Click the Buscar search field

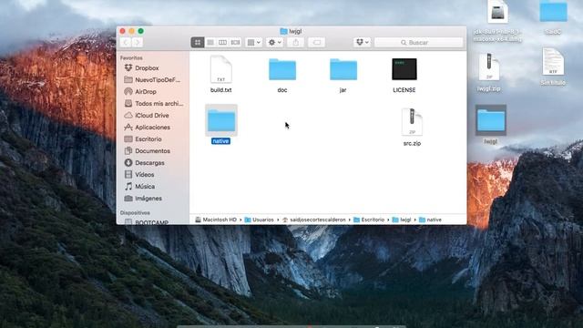(419, 43)
